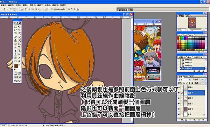
Task: Open the layer opacity slider arrow
Action: 205,79
